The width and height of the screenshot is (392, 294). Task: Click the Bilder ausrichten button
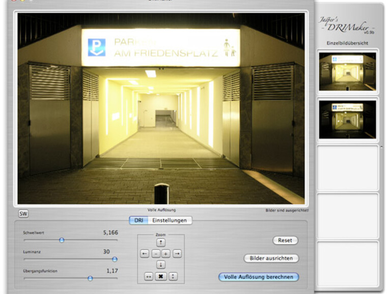[x=271, y=258]
